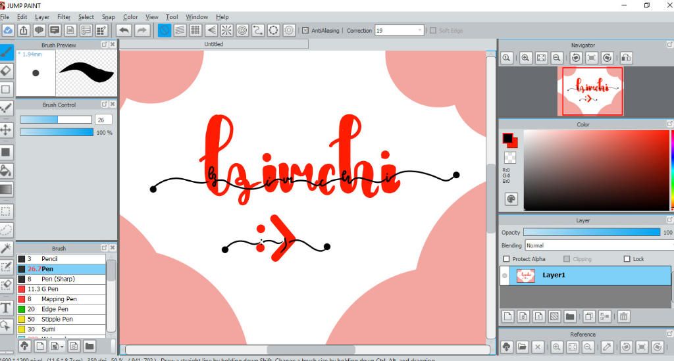Open the Filter menu
The height and width of the screenshot is (361, 674).
coord(64,16)
